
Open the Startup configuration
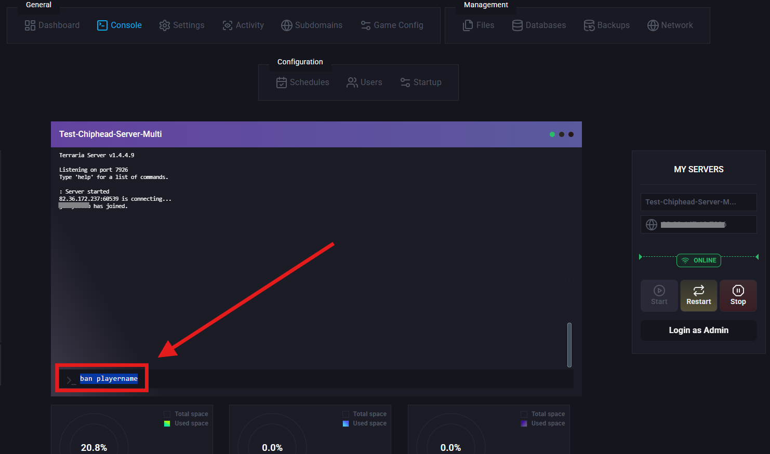pyautogui.click(x=420, y=82)
